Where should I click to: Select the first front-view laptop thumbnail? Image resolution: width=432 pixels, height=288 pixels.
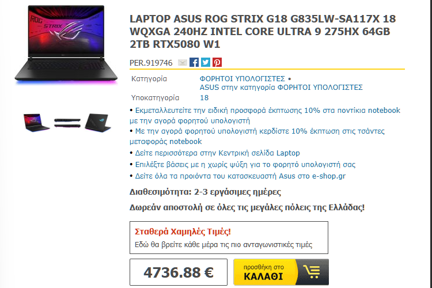tap(36, 123)
